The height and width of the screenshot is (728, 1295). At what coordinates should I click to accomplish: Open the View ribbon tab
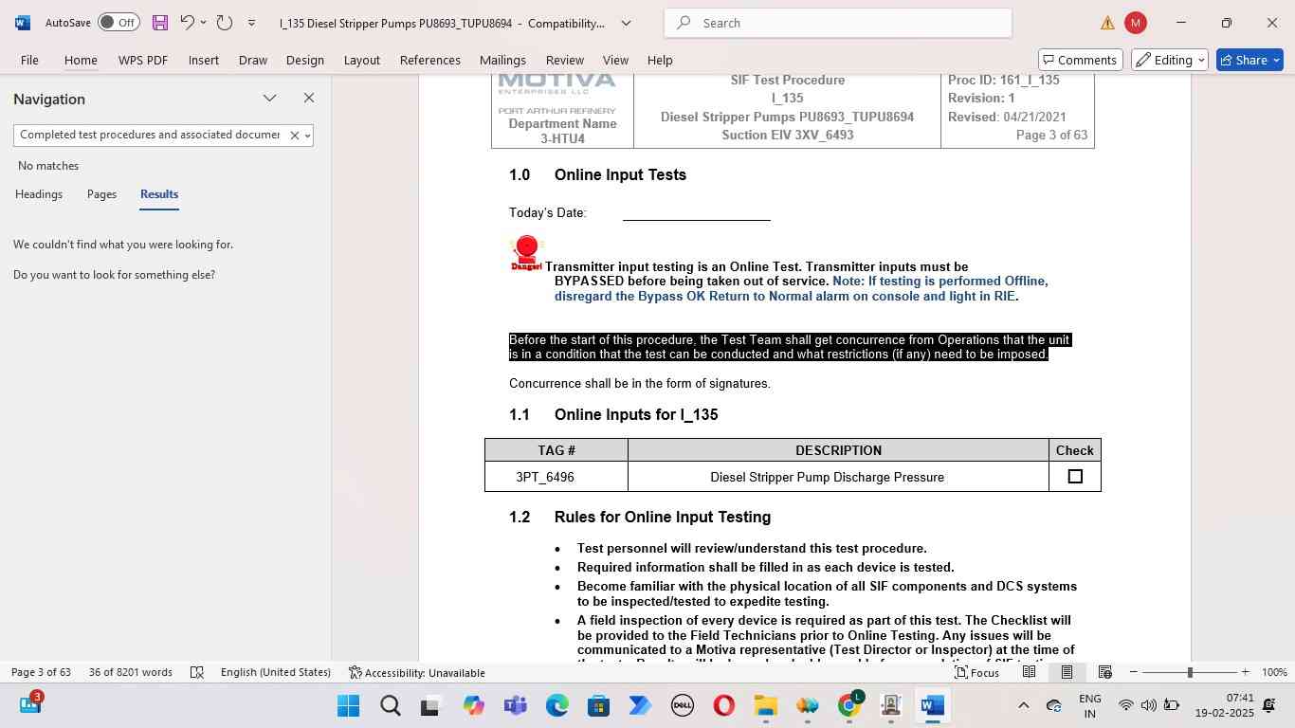pyautogui.click(x=616, y=60)
